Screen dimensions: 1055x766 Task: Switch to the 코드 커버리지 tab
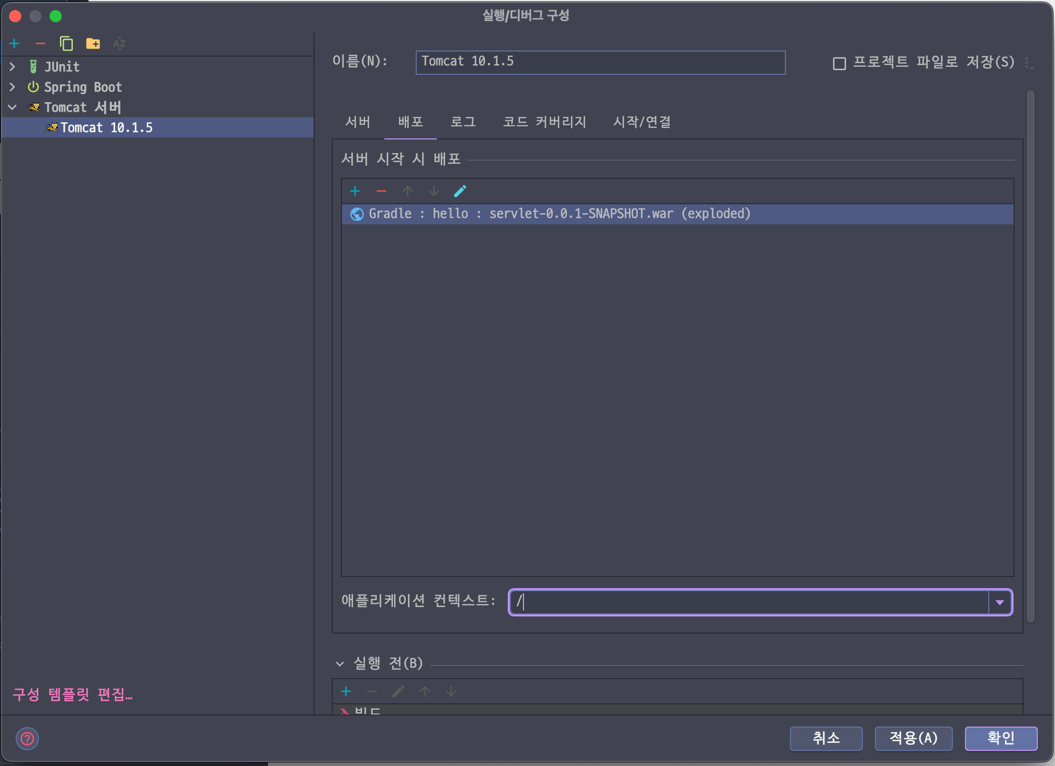pyautogui.click(x=544, y=122)
